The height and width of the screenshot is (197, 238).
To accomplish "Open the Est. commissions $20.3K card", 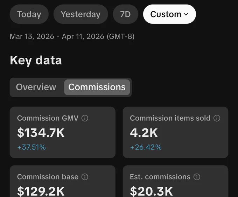I will tap(175, 181).
